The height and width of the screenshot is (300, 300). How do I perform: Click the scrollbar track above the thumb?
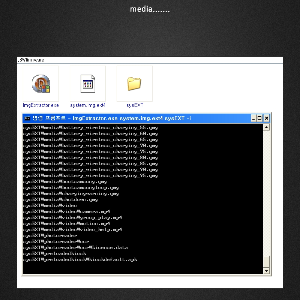[266, 187]
